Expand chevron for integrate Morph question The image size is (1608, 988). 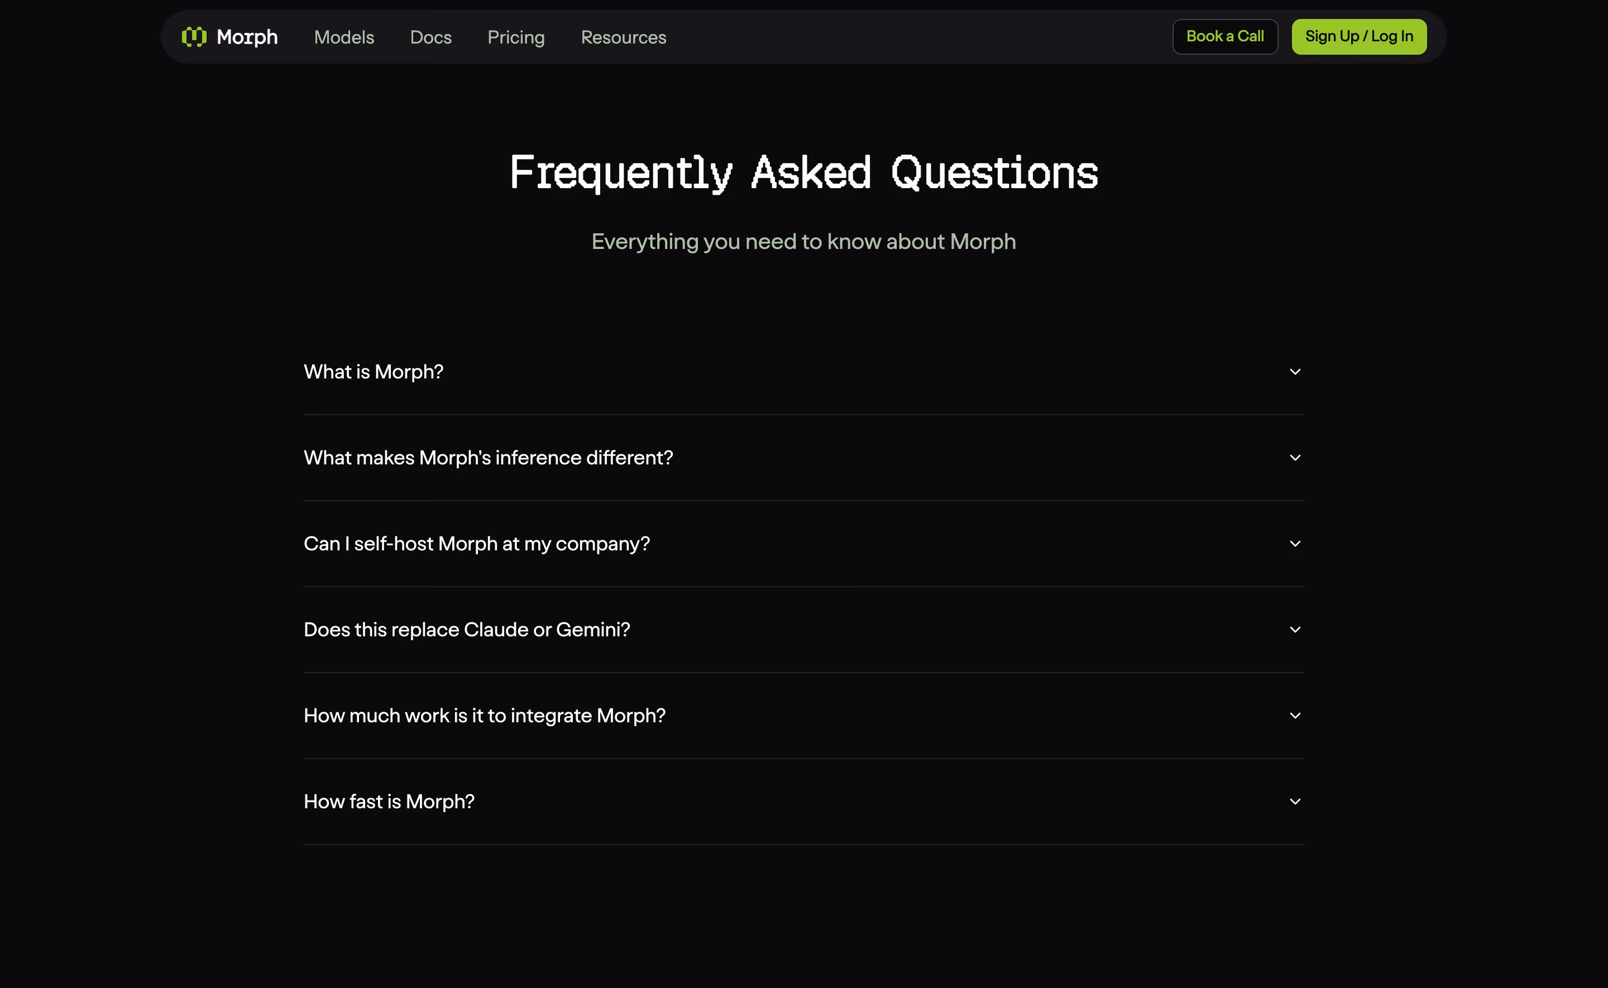click(x=1294, y=716)
